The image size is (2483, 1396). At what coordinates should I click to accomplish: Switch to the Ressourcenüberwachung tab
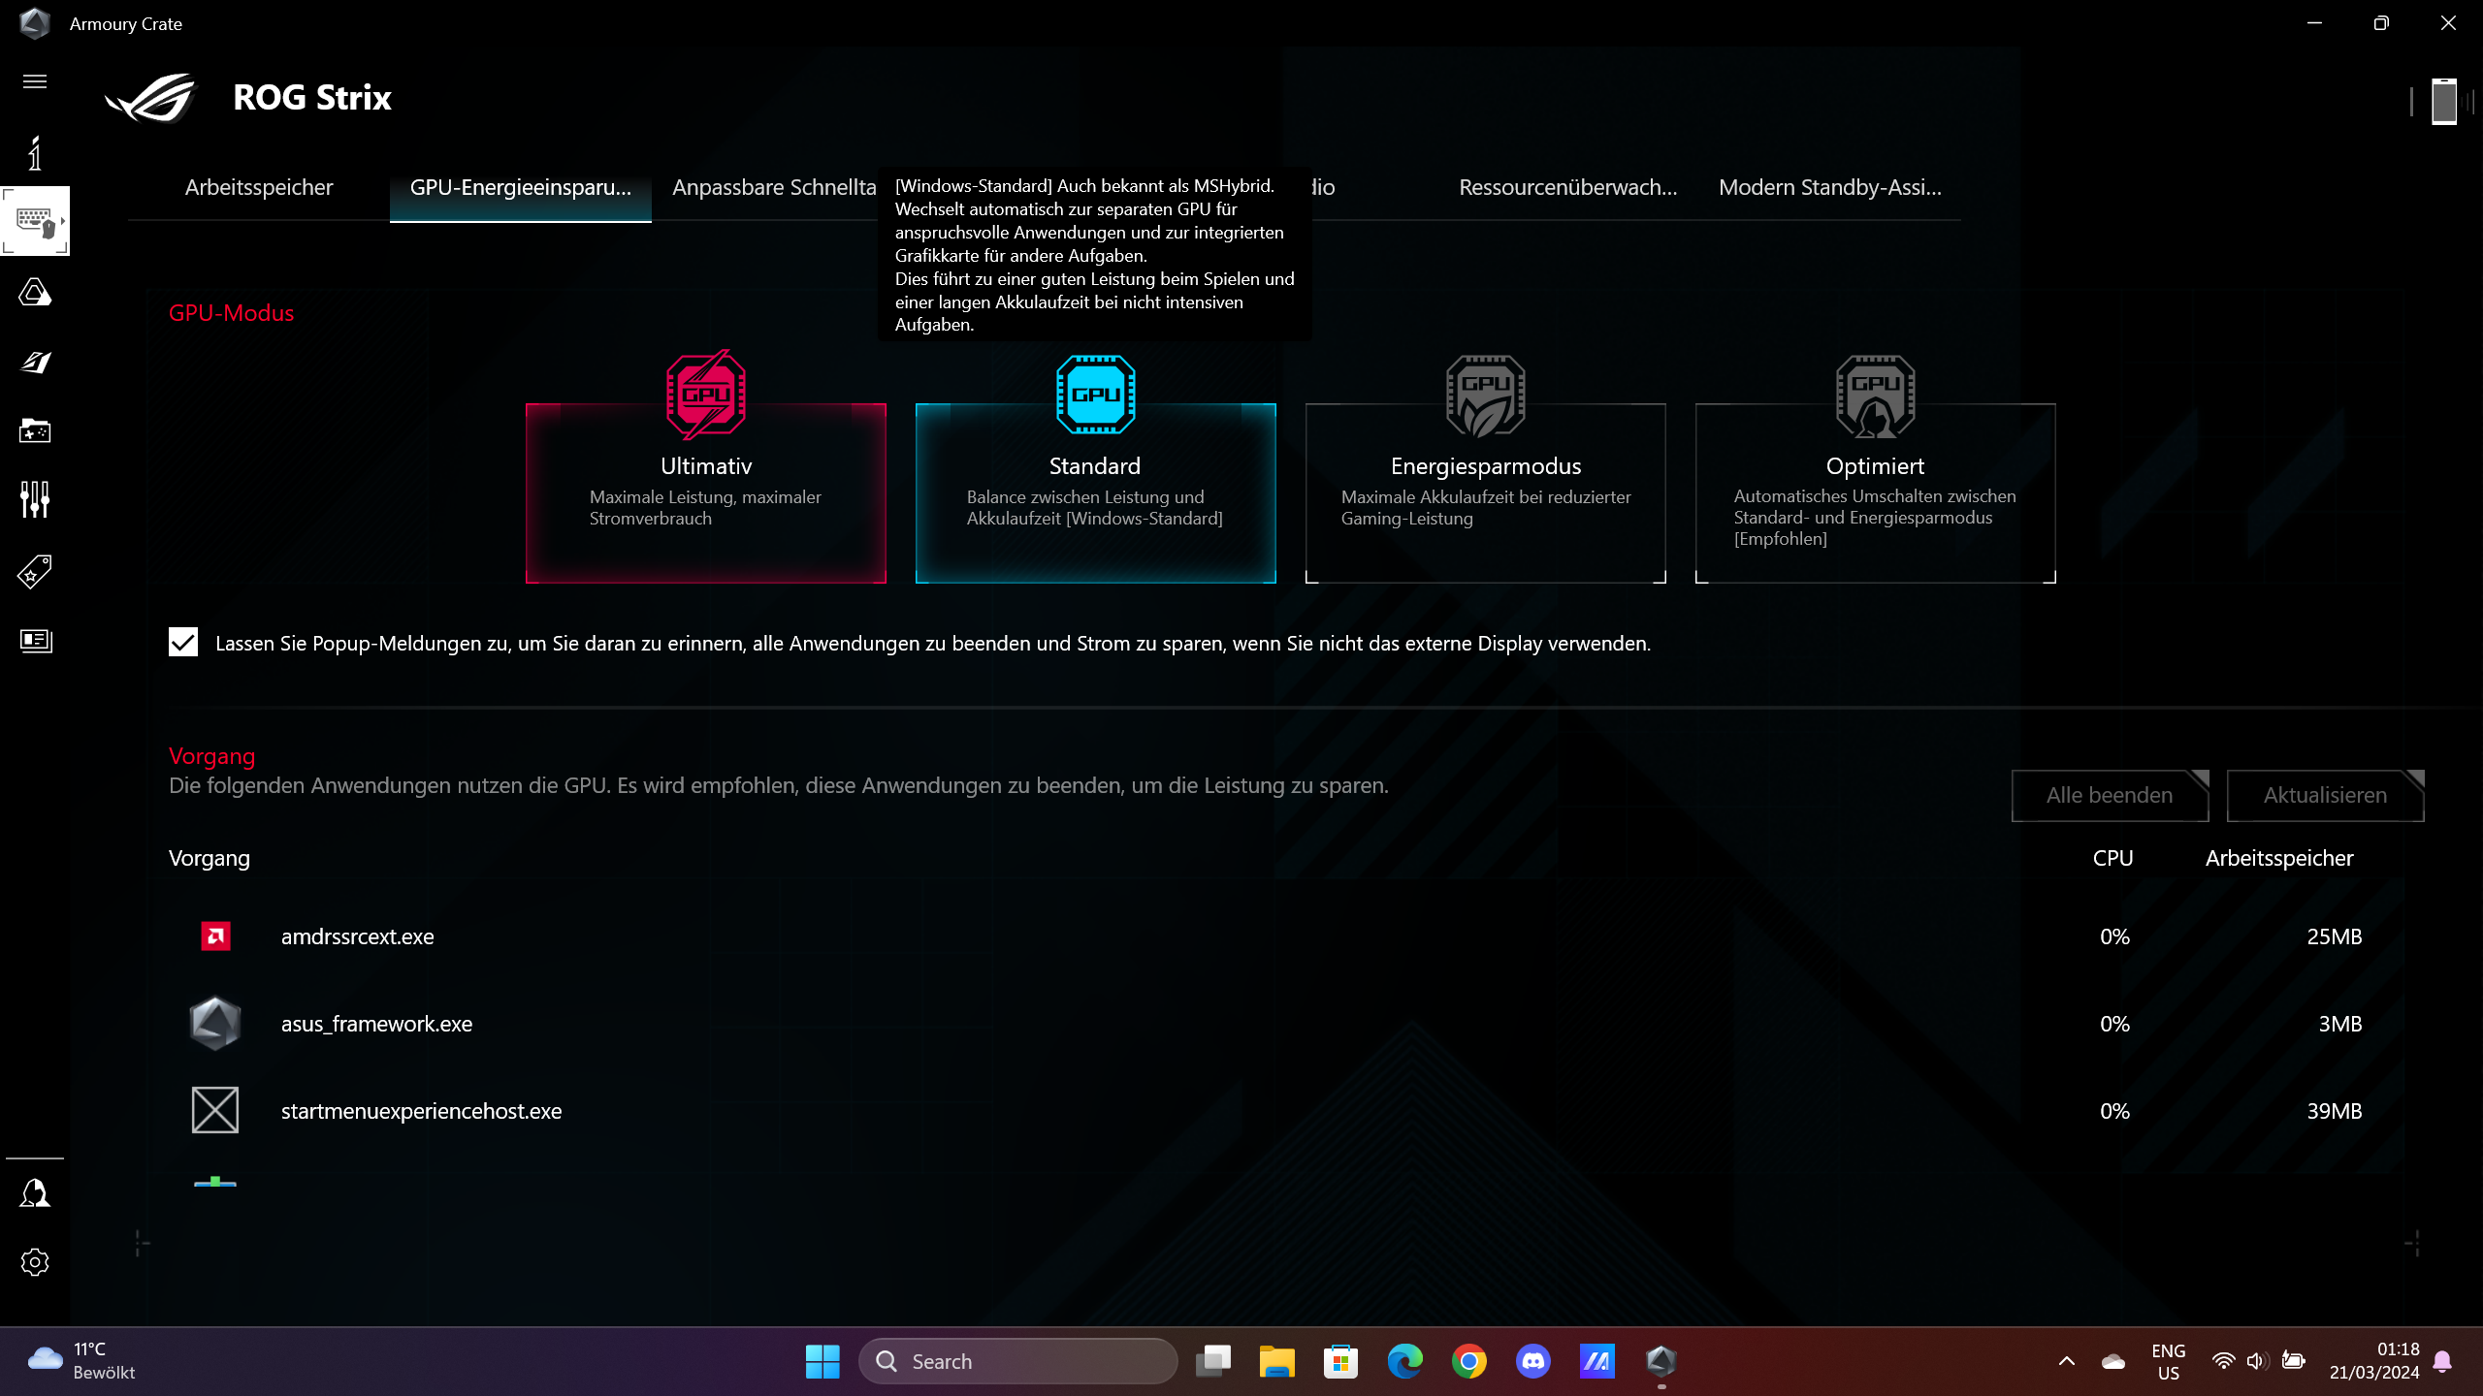[x=1567, y=188]
